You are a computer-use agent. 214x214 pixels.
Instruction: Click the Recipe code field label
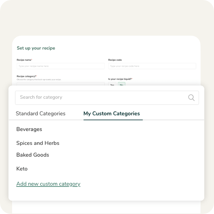click(x=115, y=60)
